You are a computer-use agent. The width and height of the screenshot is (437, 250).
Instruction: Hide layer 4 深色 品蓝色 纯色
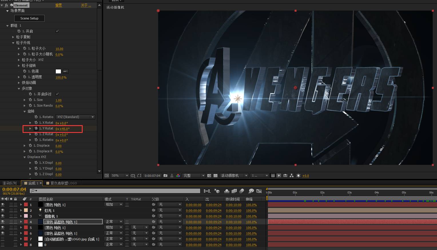(x=3, y=222)
